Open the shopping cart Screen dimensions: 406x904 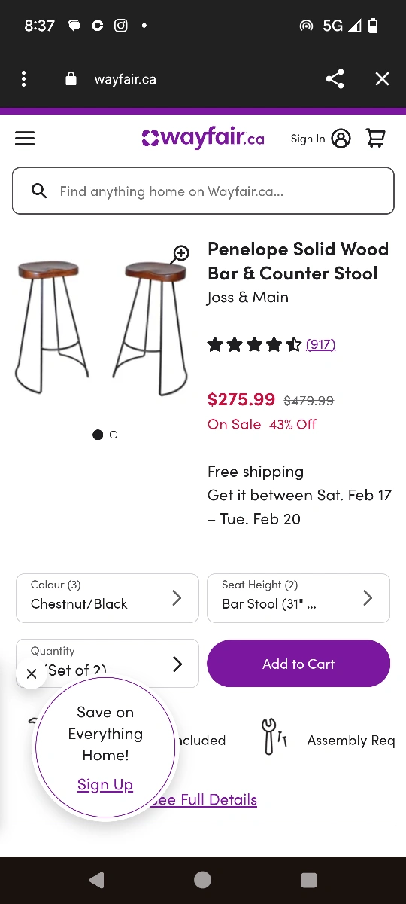[x=375, y=138]
